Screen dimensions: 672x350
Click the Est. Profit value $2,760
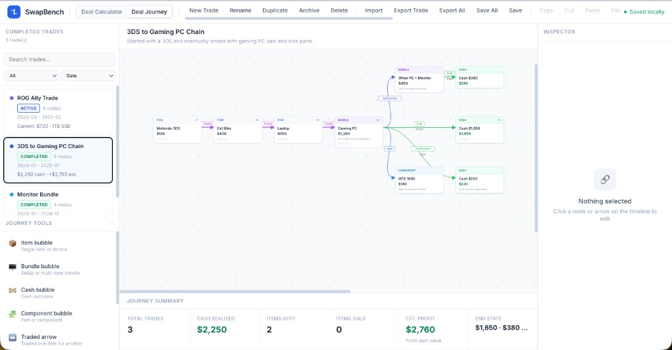(x=421, y=330)
